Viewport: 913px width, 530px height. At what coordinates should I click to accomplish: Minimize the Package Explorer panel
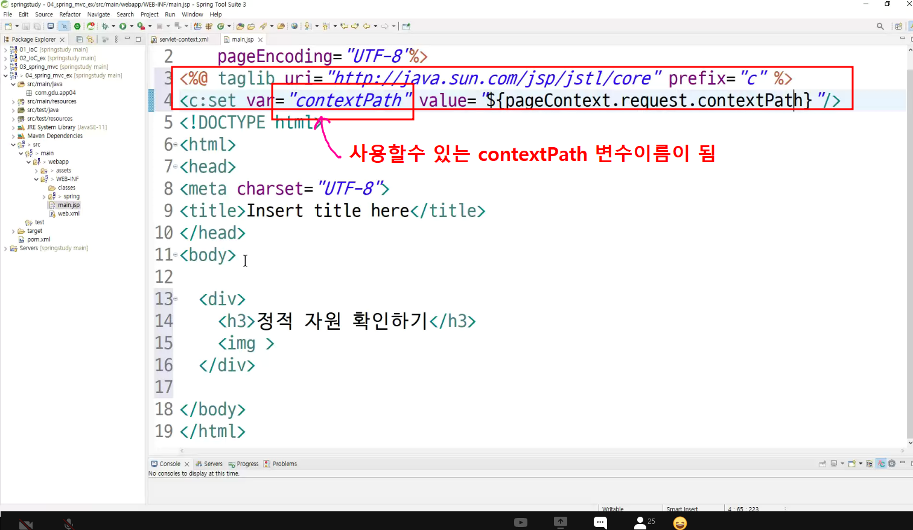[127, 39]
